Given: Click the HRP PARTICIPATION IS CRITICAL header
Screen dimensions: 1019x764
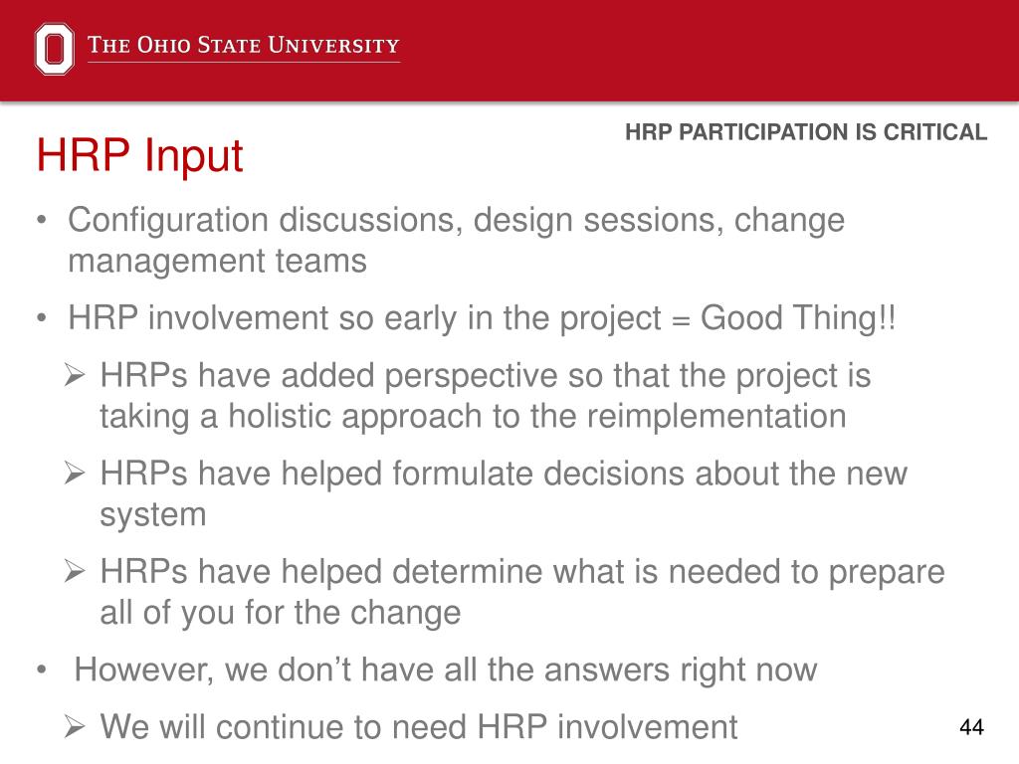Looking at the screenshot, I should 806,132.
